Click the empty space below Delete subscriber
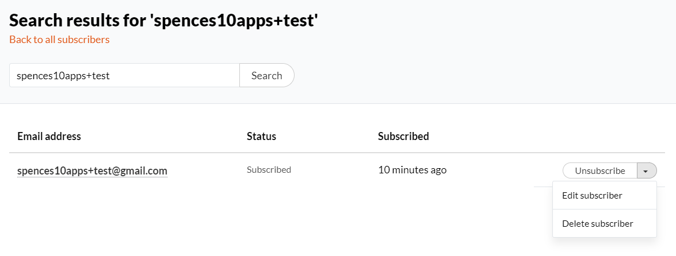Viewport: 676px width, 256px height. click(604, 247)
